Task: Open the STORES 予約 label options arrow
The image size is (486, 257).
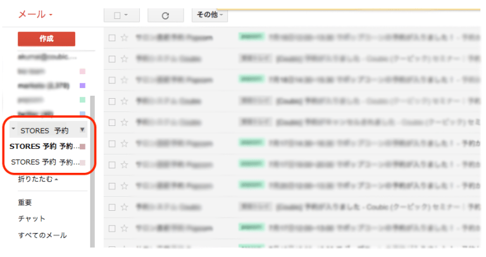Action: tap(82, 130)
